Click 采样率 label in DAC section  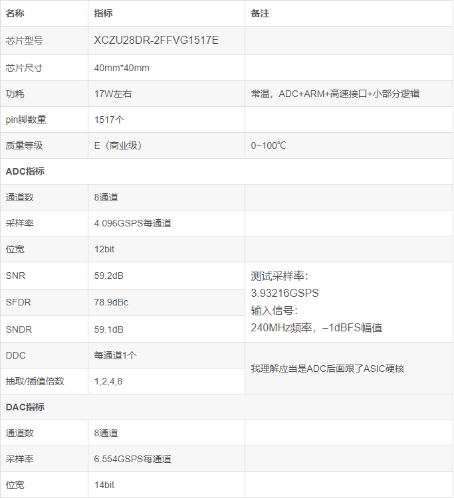click(20, 459)
